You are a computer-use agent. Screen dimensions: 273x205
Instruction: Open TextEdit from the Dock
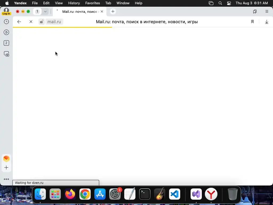130,194
